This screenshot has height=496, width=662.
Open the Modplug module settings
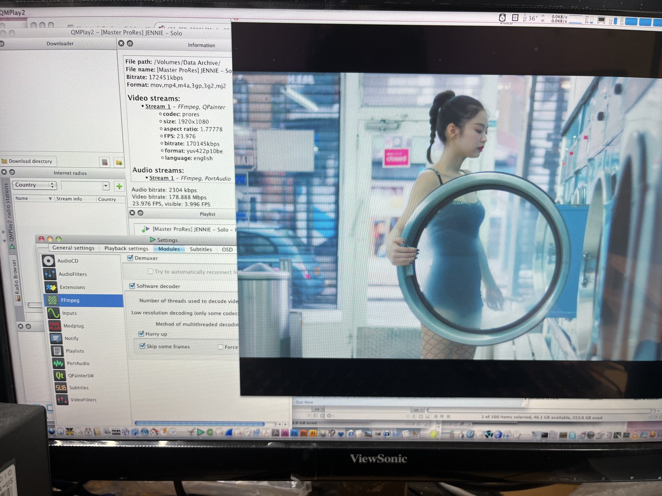[x=73, y=326]
